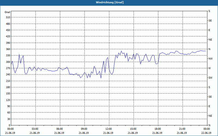The image size is (218, 136).
Task: Select the 60 y-axis value
Action: [9, 113]
